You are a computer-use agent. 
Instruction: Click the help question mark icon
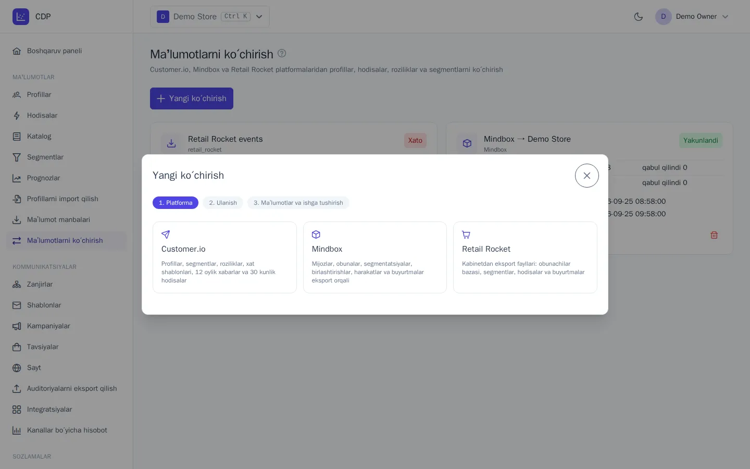tap(282, 53)
